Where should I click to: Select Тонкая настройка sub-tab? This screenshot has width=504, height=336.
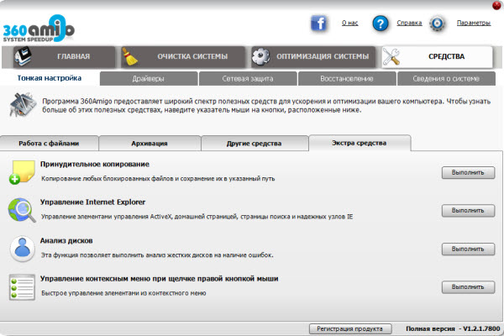click(x=50, y=78)
